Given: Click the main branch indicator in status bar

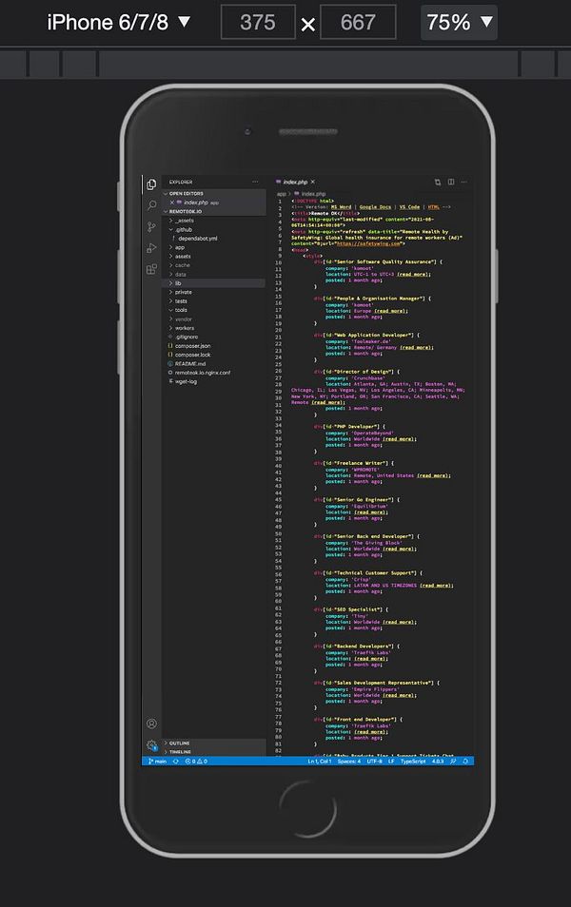Looking at the screenshot, I should 158,762.
